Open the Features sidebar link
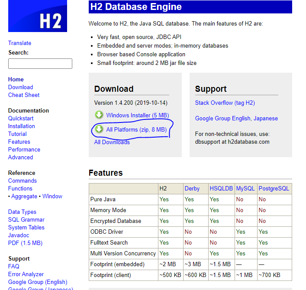 [19, 142]
